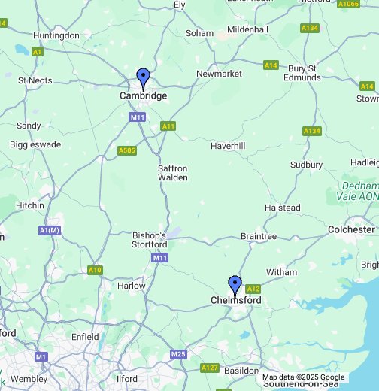This screenshot has width=379, height=391.
Task: Click the Huntingdon town label
Action: click(56, 35)
